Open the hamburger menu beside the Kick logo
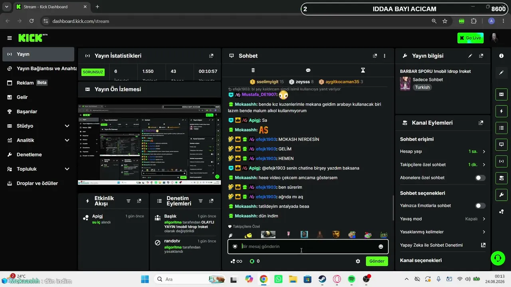Image resolution: width=511 pixels, height=287 pixels. click(10, 38)
